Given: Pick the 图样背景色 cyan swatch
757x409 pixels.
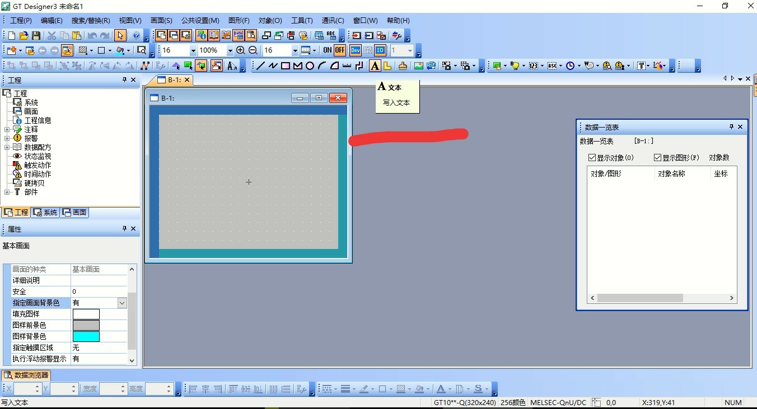Looking at the screenshot, I should [86, 336].
